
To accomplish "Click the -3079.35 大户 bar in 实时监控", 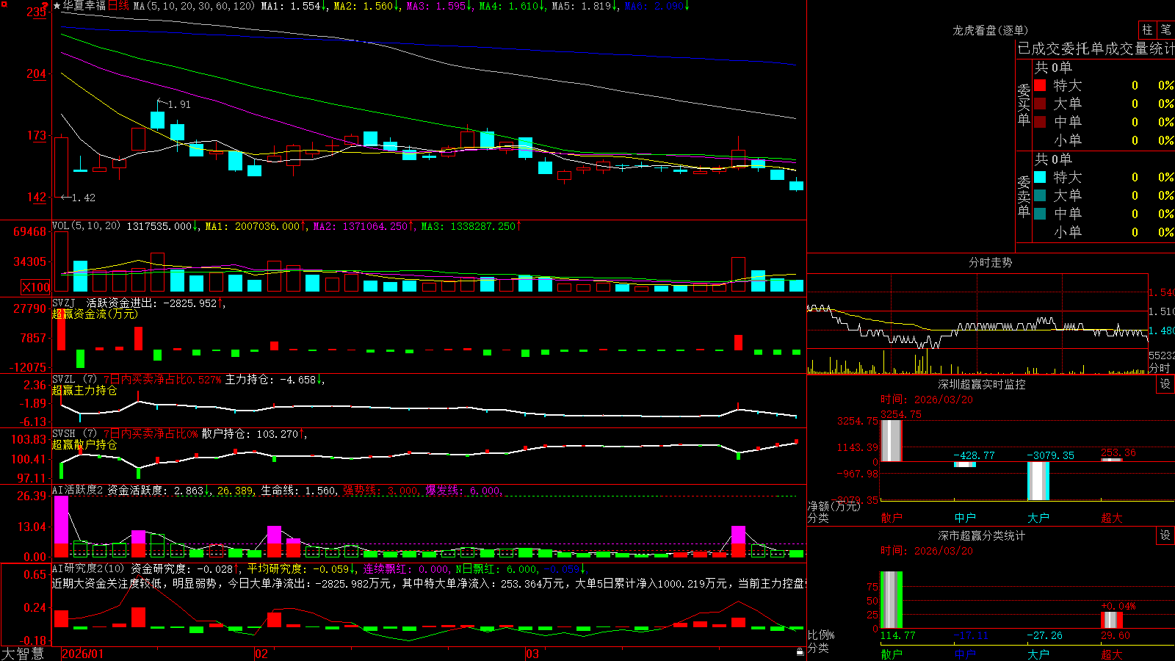I will click(1038, 481).
